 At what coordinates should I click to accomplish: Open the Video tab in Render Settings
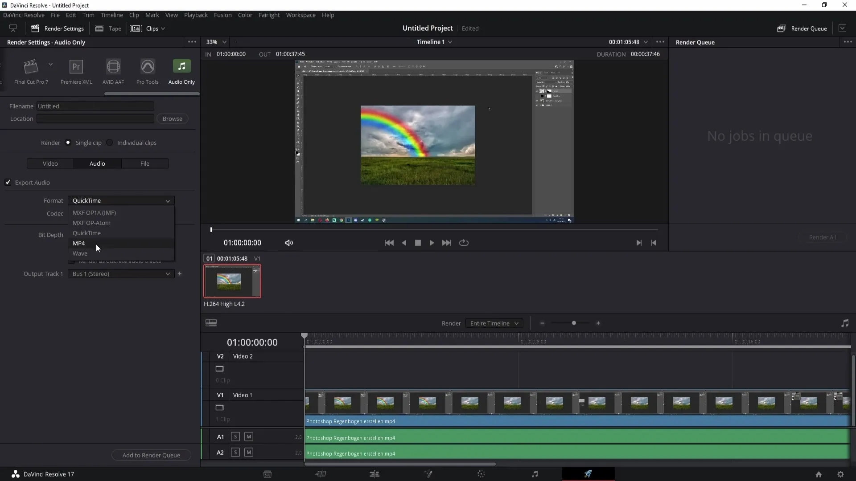click(50, 163)
